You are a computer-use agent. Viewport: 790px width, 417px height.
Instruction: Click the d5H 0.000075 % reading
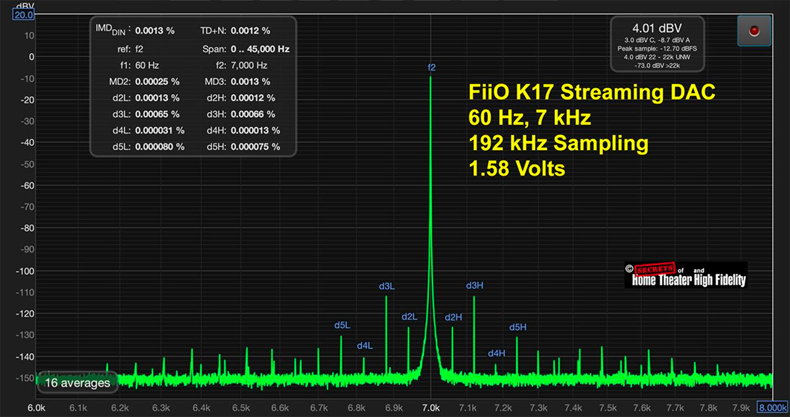[x=255, y=147]
